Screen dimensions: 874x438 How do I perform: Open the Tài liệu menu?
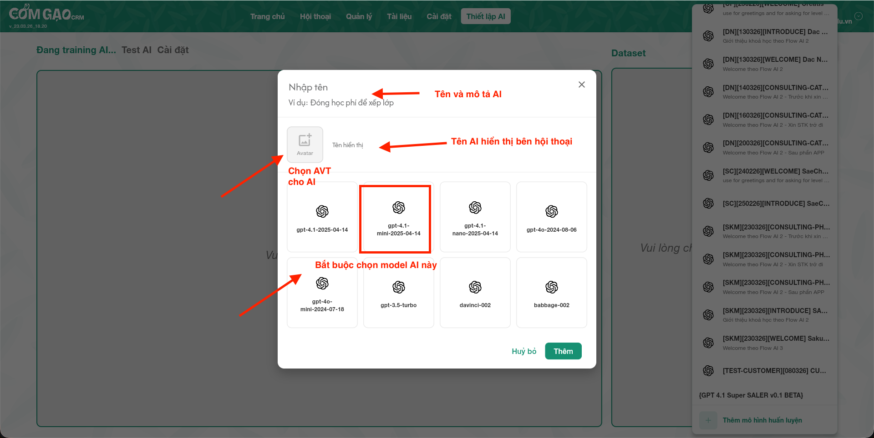click(399, 16)
